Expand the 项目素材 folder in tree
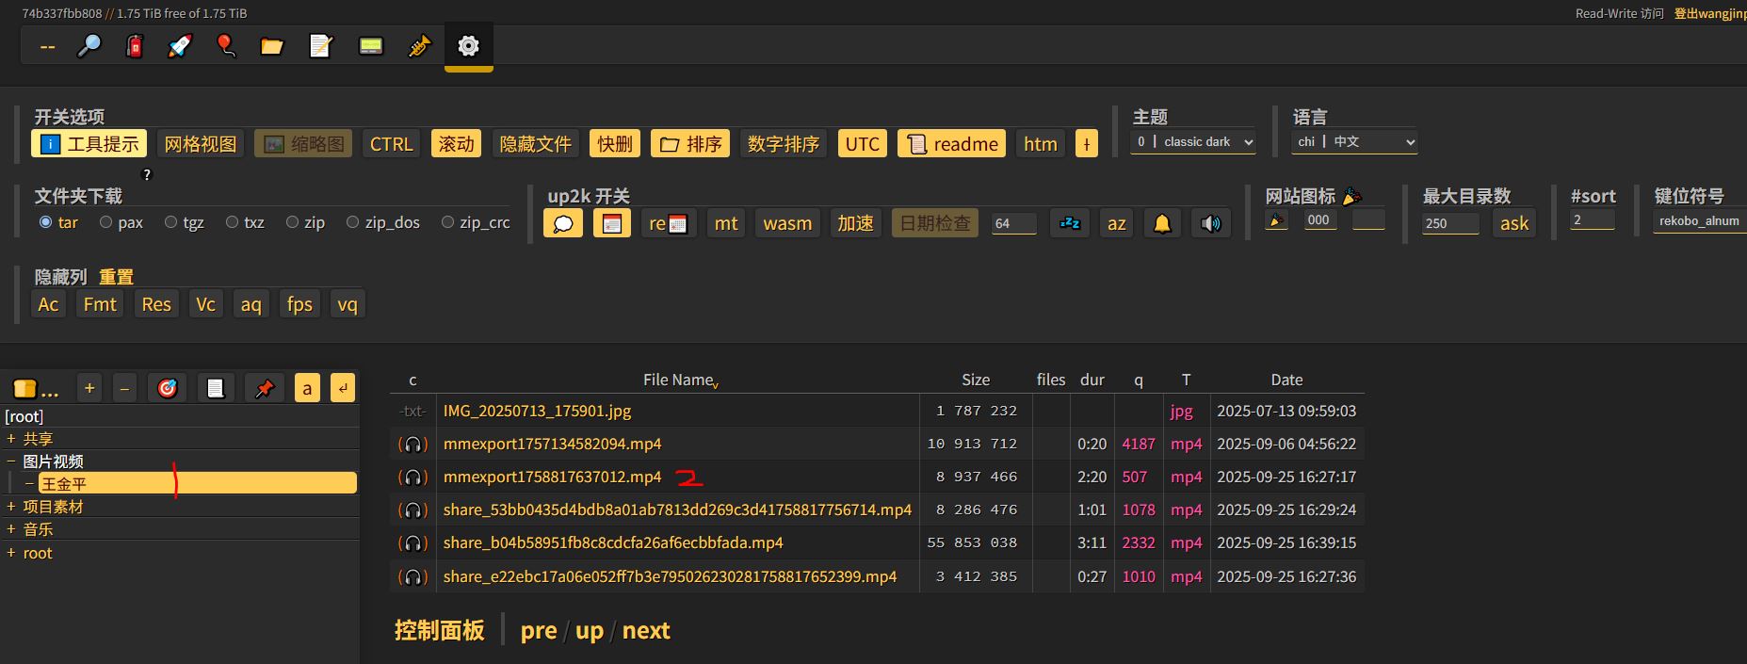Viewport: 1747px width, 664px height. 11,507
